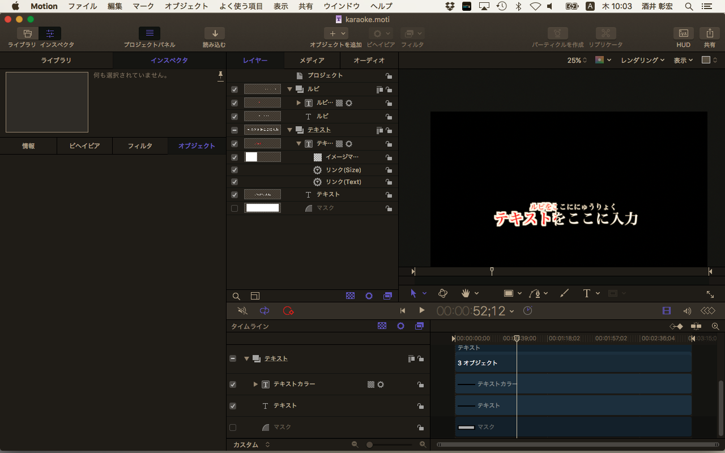
Task: Open the オブジェクト menu in menu bar
Action: click(x=186, y=6)
